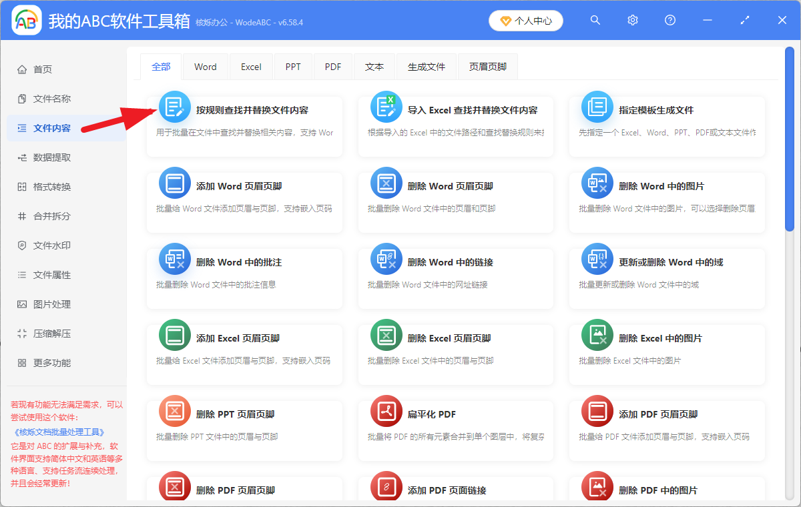Viewport: 801px width, 507px height.
Task: Switch to the Word tab
Action: pyautogui.click(x=205, y=66)
